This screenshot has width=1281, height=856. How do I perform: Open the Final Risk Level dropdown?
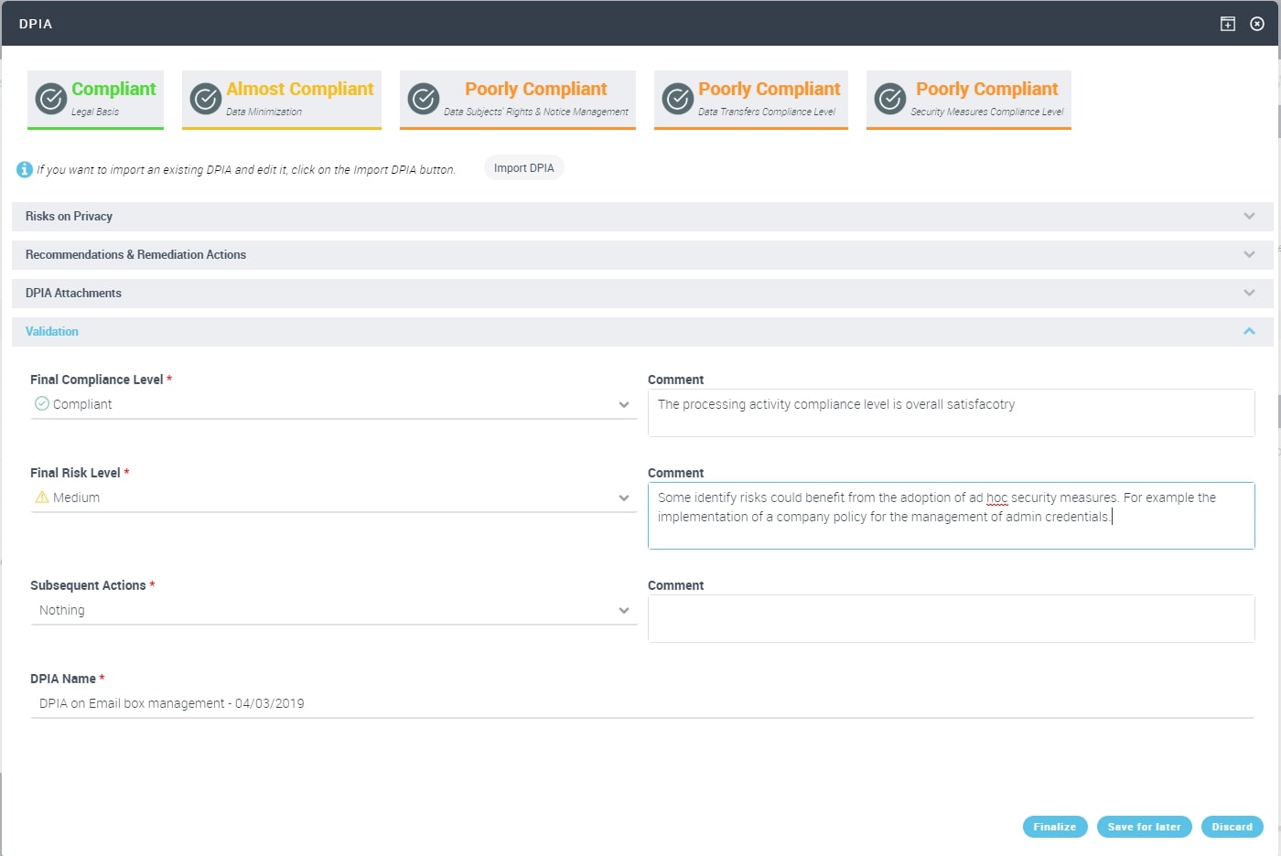[334, 498]
